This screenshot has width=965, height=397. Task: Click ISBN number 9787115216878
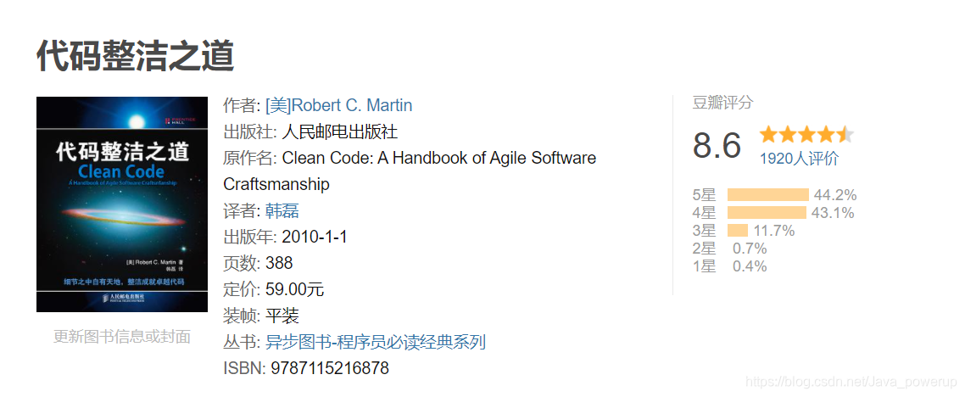330,368
